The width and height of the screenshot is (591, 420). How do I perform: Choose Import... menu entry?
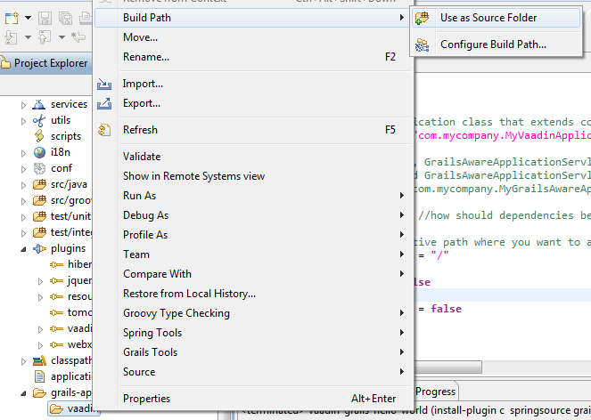pyautogui.click(x=253, y=84)
